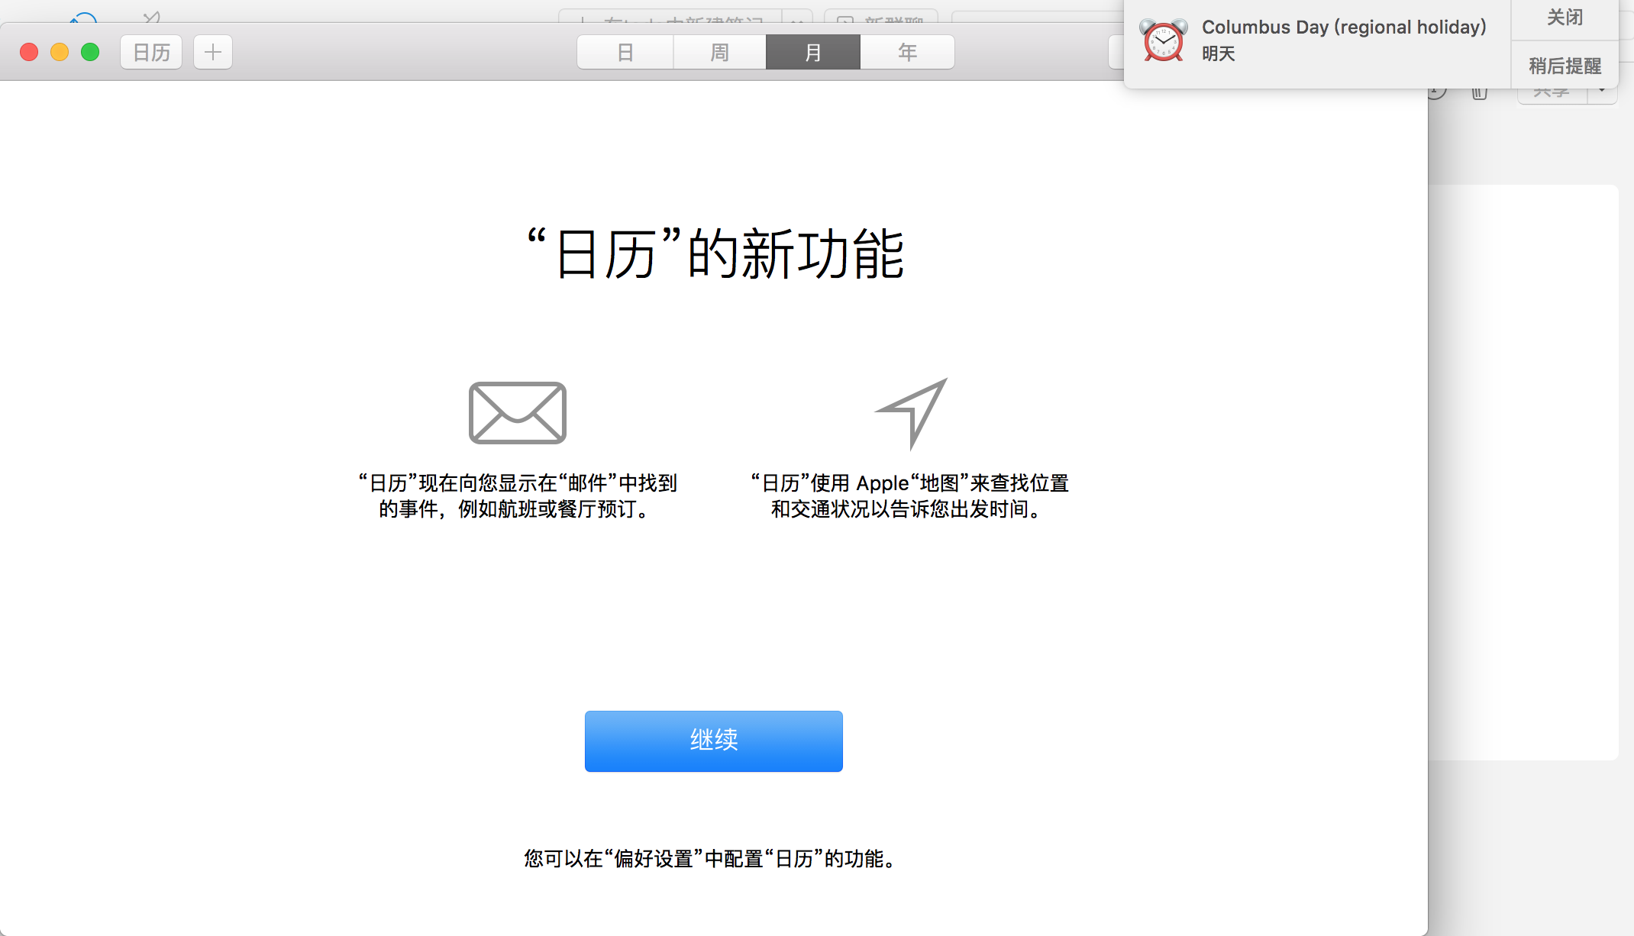Viewport: 1634px width, 936px height.
Task: Add a new event with plus icon
Action: (x=213, y=52)
